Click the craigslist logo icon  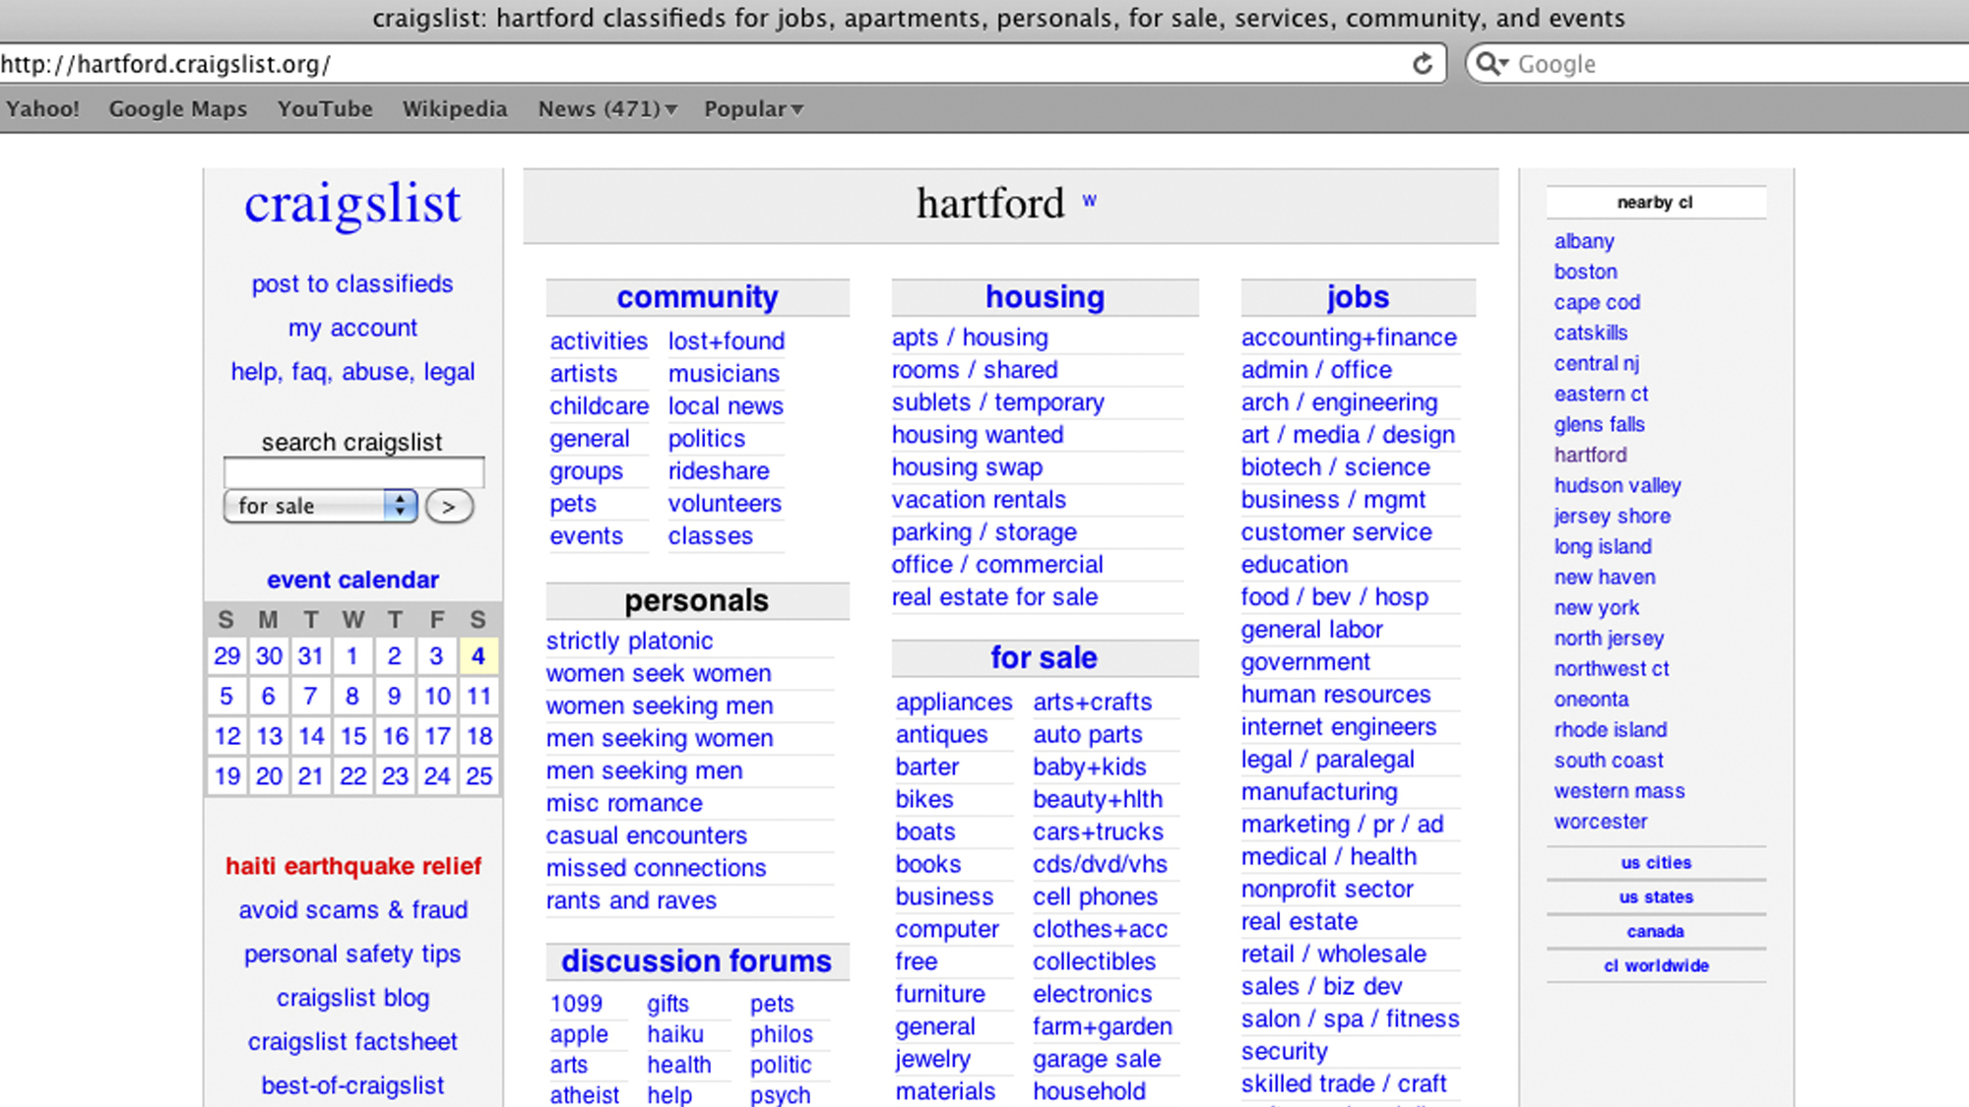(x=351, y=204)
